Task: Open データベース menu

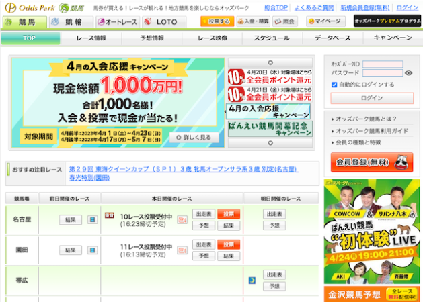Action: [333, 38]
